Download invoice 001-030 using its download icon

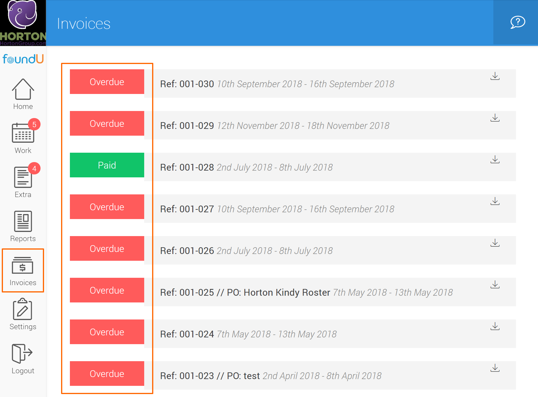pyautogui.click(x=495, y=76)
